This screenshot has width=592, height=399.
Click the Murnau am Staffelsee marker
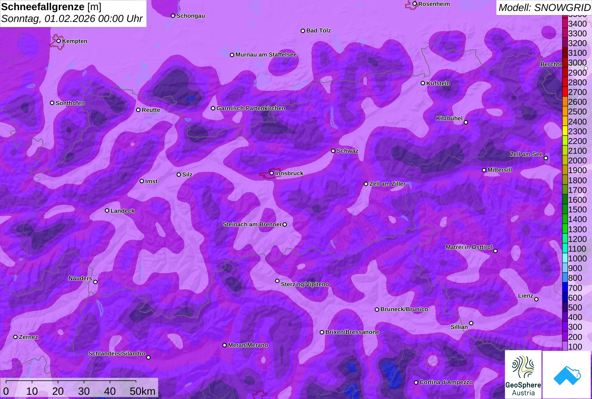(232, 55)
